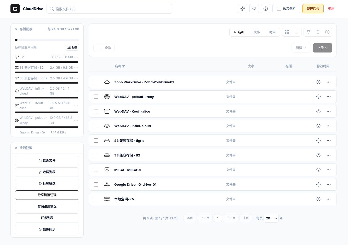Open settings gear for MEGA · MEGA01 row
The image size is (348, 245).
[318, 170]
